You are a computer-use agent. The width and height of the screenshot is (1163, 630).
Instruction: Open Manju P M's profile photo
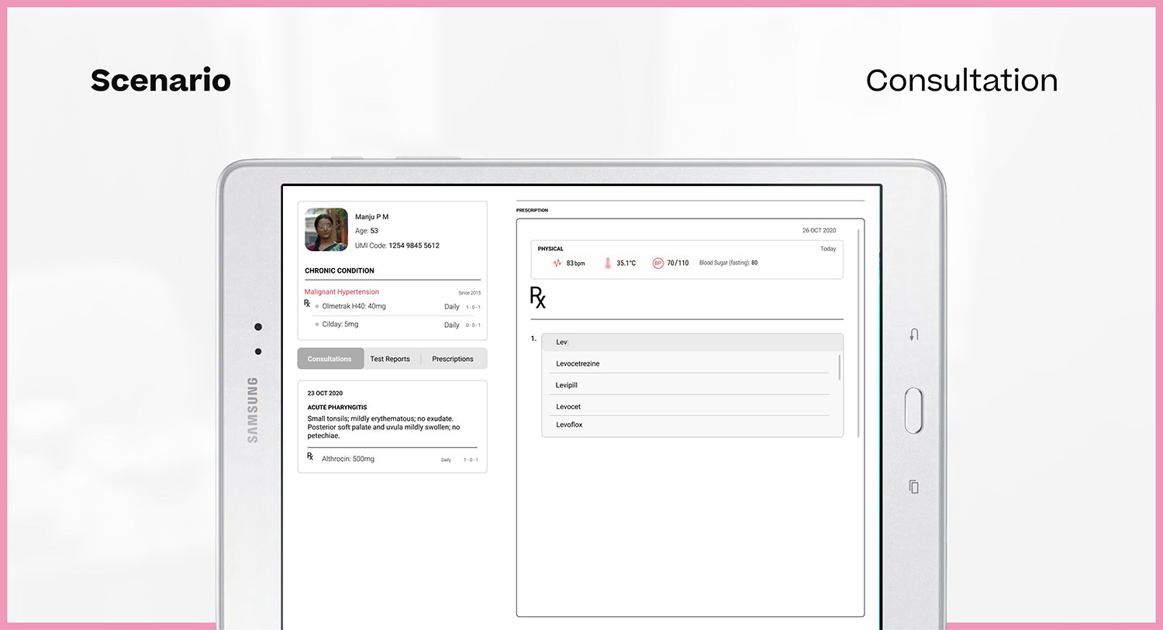[x=326, y=229]
